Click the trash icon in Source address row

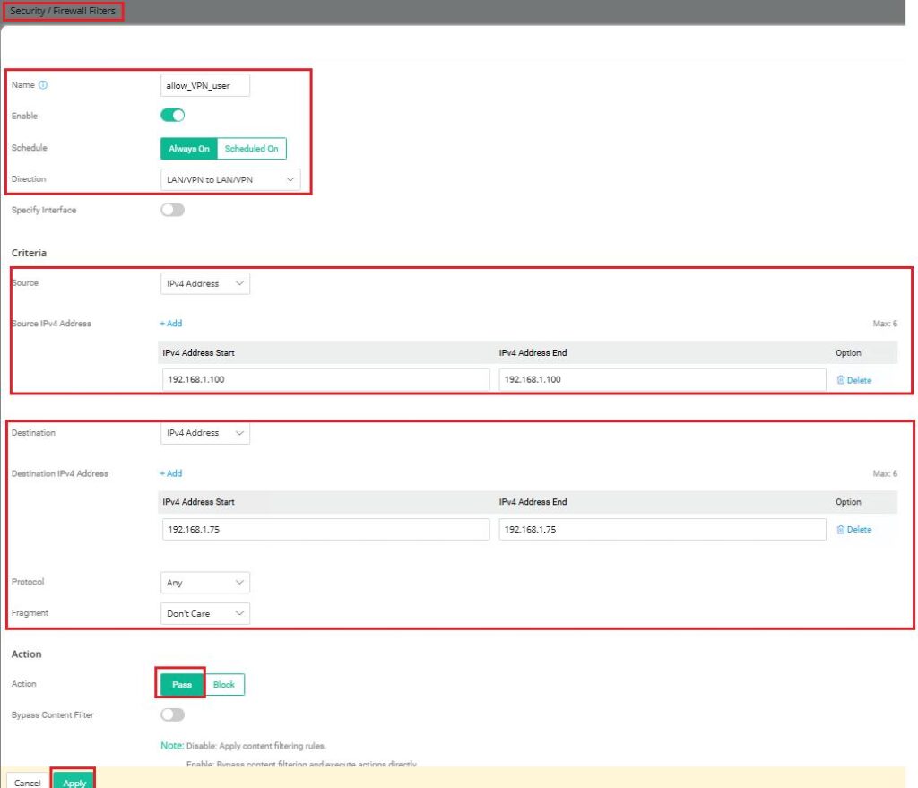tap(841, 380)
